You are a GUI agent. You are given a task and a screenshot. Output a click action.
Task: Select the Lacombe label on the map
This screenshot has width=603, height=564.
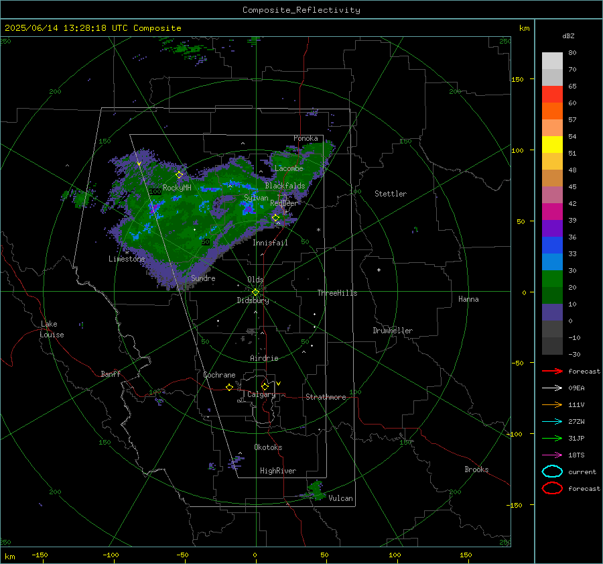pyautogui.click(x=289, y=168)
